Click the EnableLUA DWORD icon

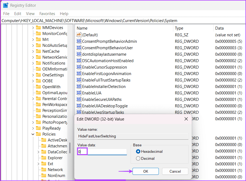(79, 93)
